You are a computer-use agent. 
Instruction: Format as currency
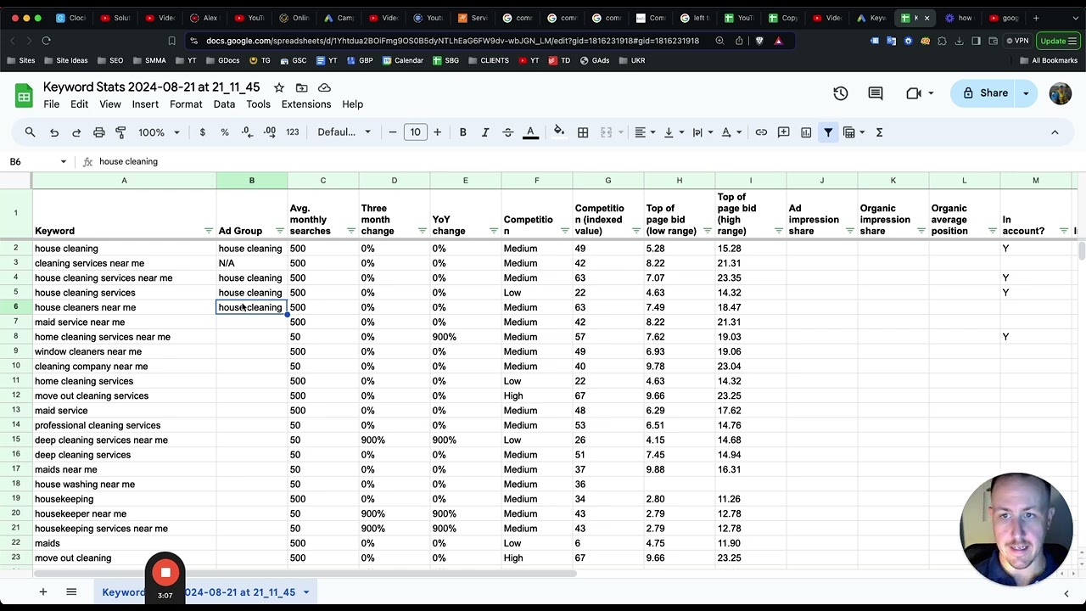click(x=202, y=132)
